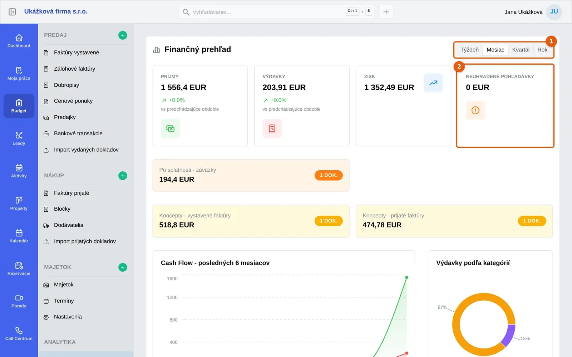
Task: Open Moja práca in sidebar
Action: pyautogui.click(x=19, y=74)
